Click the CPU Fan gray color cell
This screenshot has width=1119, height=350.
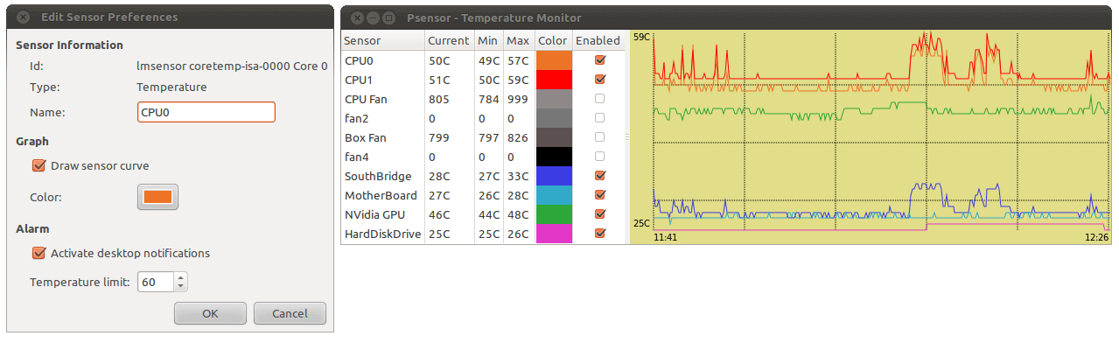point(555,99)
